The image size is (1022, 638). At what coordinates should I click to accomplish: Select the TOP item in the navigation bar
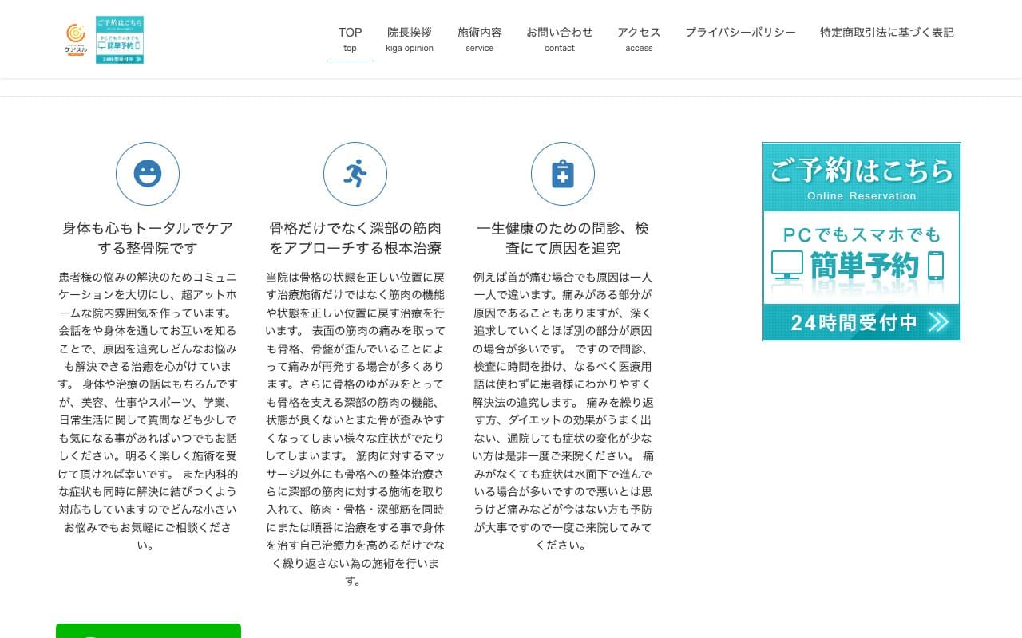click(x=350, y=33)
